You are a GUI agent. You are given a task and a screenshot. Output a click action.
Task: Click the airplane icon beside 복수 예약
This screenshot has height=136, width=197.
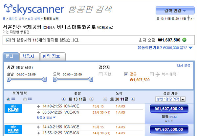coord(157,74)
